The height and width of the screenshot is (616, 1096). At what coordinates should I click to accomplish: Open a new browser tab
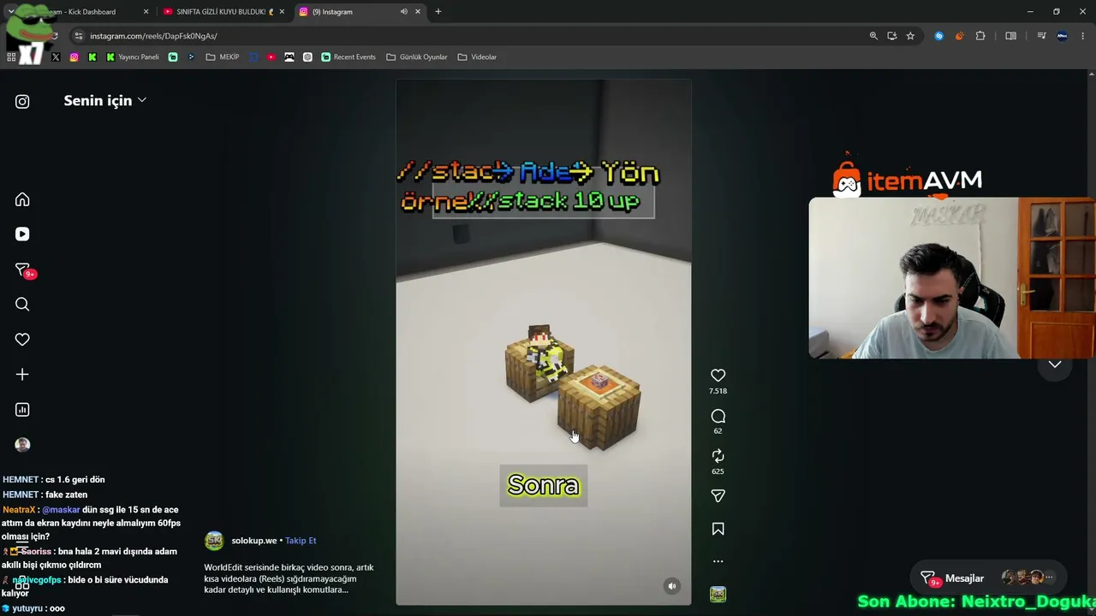438,12
